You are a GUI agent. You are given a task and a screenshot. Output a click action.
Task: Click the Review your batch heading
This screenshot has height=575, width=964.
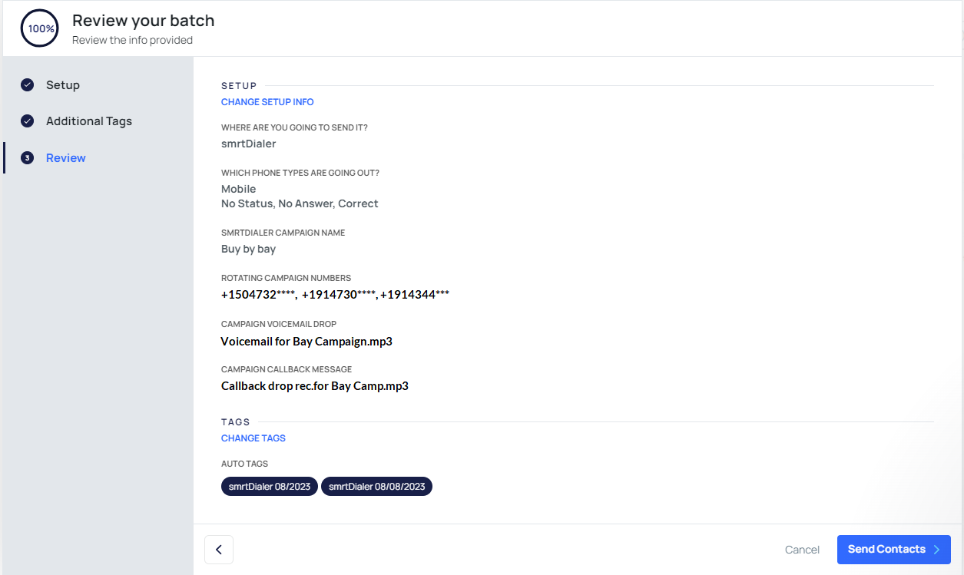coord(144,21)
